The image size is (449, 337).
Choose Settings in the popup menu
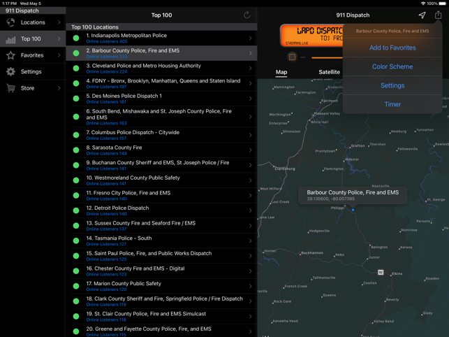click(x=392, y=85)
